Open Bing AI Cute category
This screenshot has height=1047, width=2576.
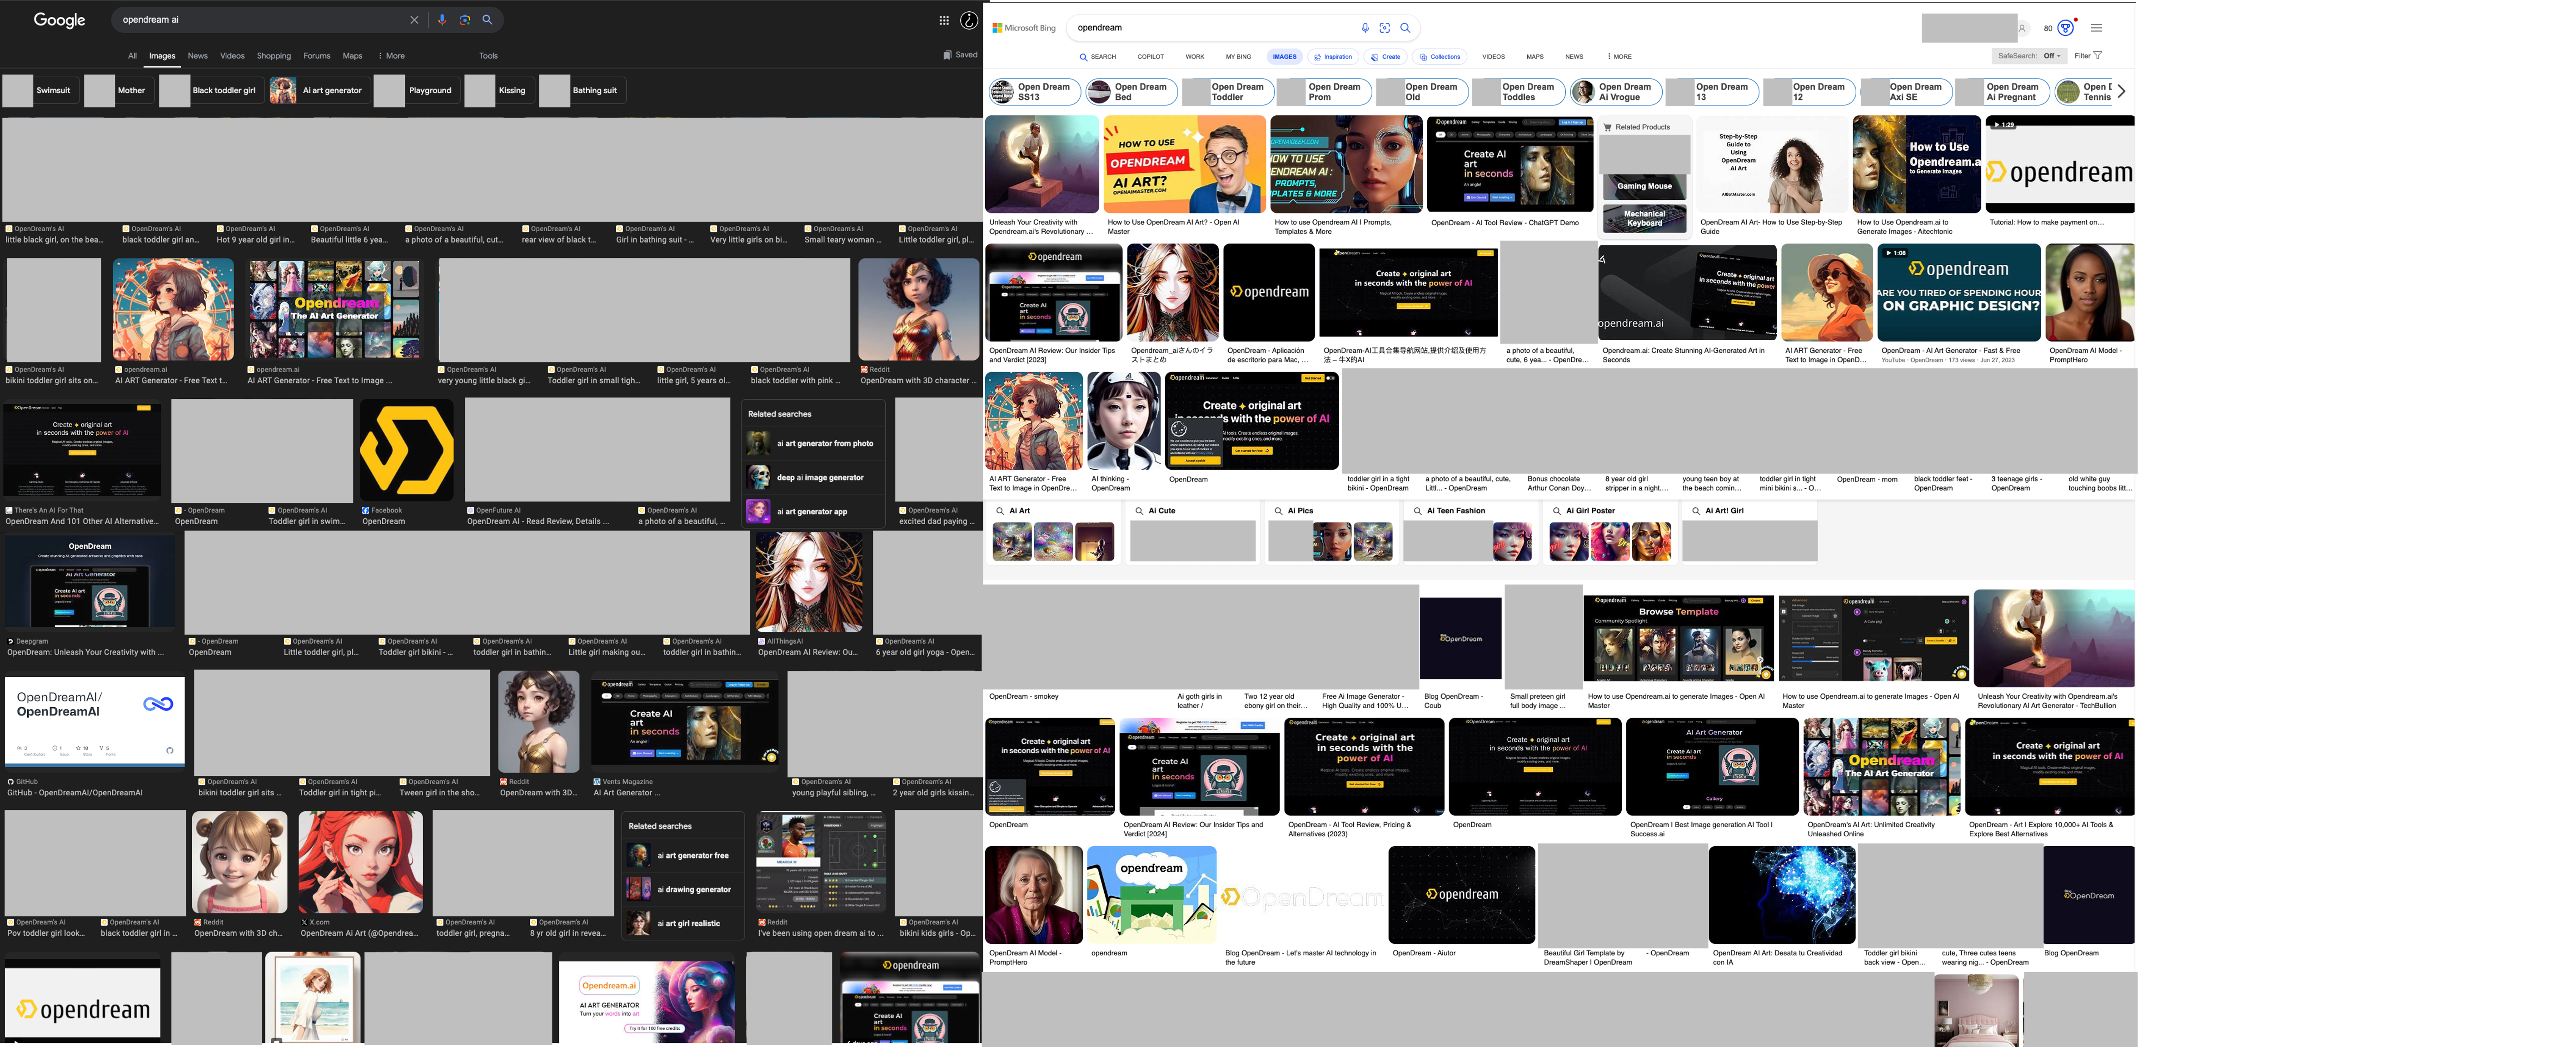tap(1193, 532)
